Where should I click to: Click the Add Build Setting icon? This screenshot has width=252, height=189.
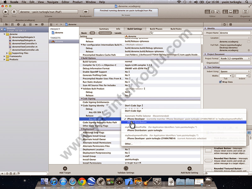pyautogui.click(x=190, y=168)
